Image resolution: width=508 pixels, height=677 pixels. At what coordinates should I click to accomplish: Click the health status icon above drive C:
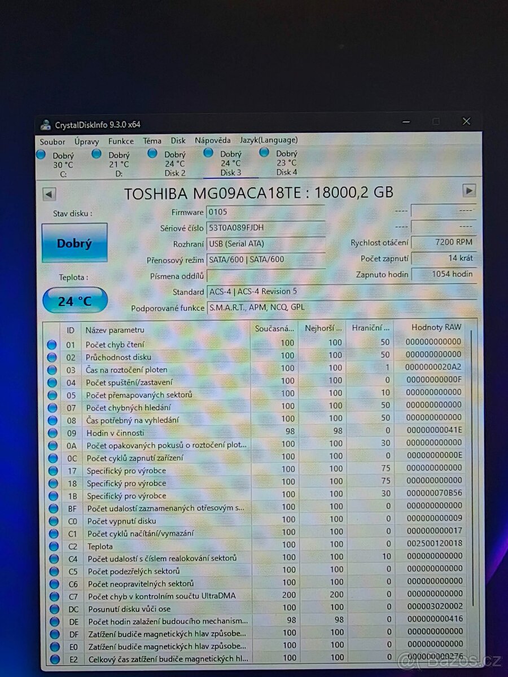click(x=41, y=153)
